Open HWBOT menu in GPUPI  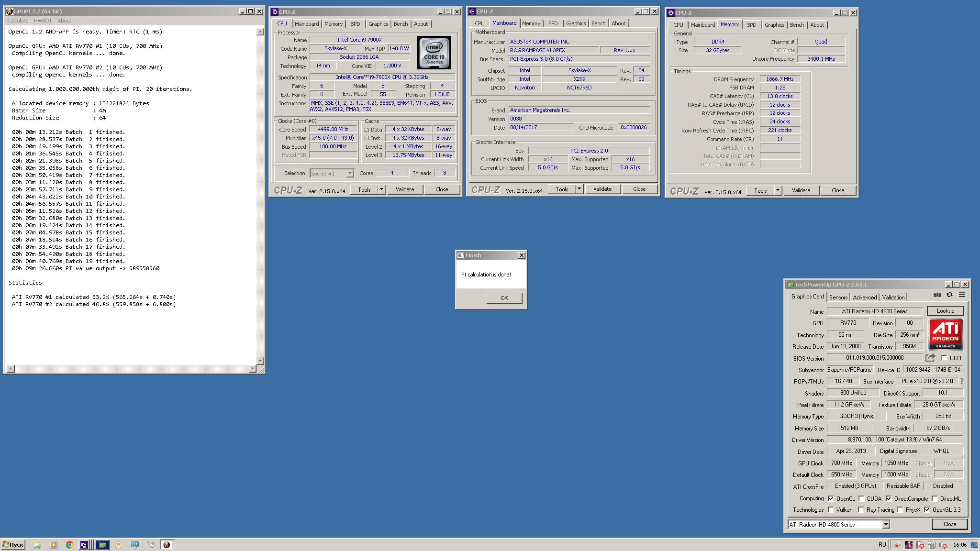(x=43, y=21)
